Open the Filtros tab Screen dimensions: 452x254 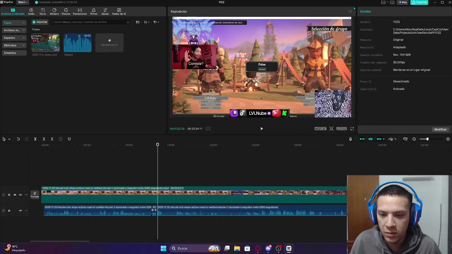94,12
